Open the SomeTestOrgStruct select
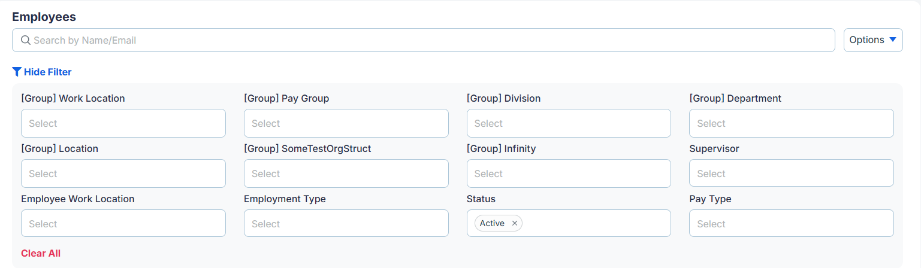Viewport: 921px width, 268px height. tap(346, 173)
